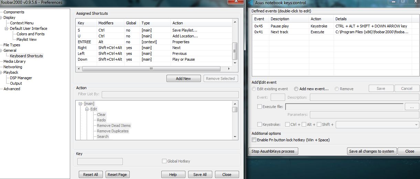The image size is (420, 179).
Task: Click the Help button
Action: click(x=173, y=175)
